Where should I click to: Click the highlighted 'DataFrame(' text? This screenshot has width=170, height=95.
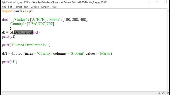(x=23, y=32)
